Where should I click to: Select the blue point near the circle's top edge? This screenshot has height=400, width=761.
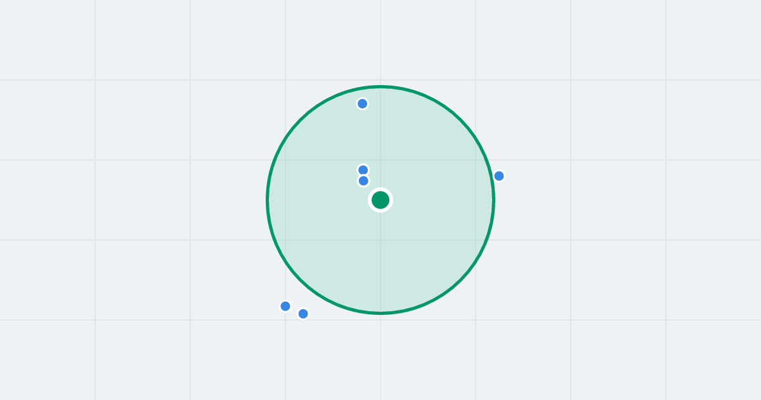pyautogui.click(x=362, y=103)
